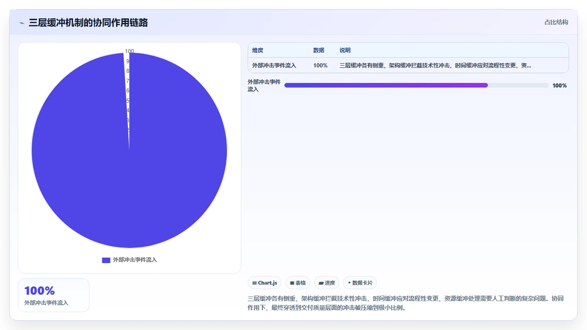Click the Chart.js tag chip
Screen dimensions: 587x330
tap(265, 283)
